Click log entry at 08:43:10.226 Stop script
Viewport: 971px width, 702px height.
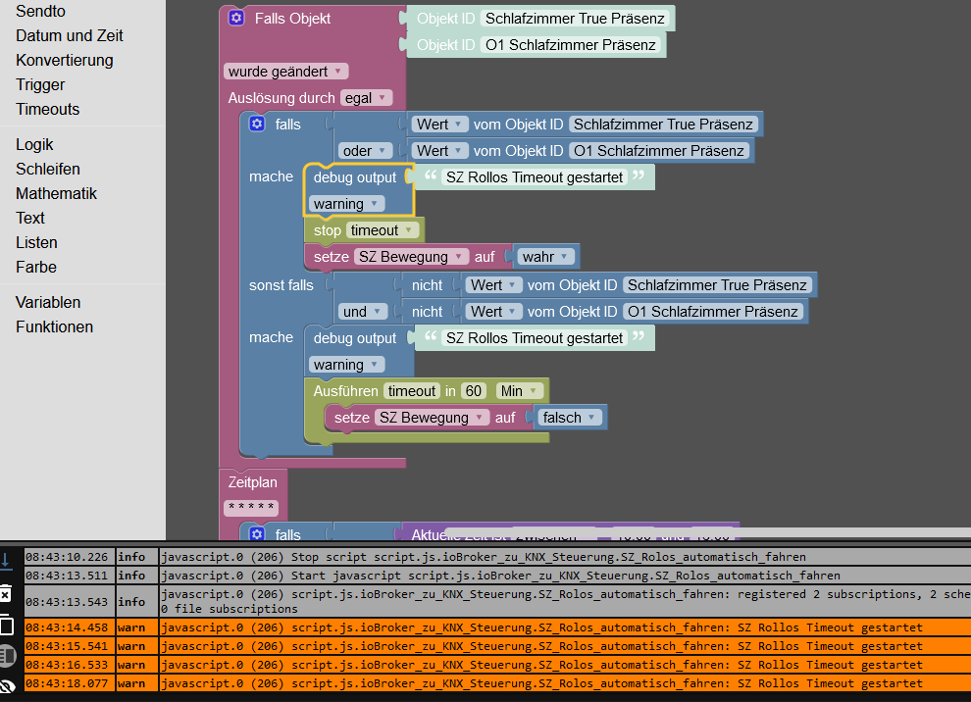[x=498, y=557]
